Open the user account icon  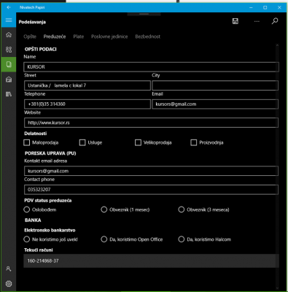point(9,269)
